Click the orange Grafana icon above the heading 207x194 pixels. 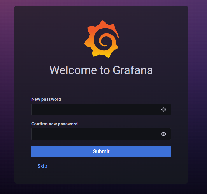coord(101,39)
